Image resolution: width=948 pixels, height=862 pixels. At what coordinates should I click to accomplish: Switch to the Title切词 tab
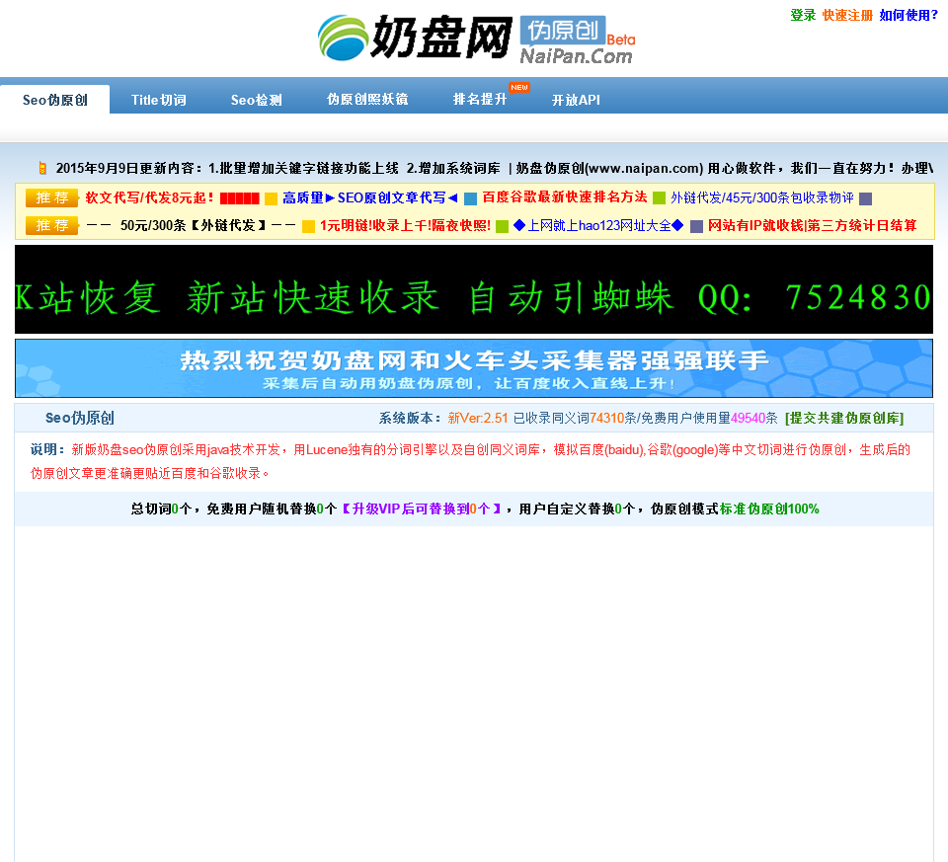tap(159, 100)
